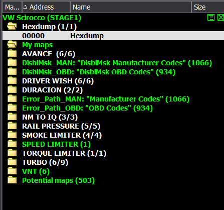The width and height of the screenshot is (224, 210).
Task: Expand Error_Path_OBD OBD Codes (934)
Action: click(87, 108)
